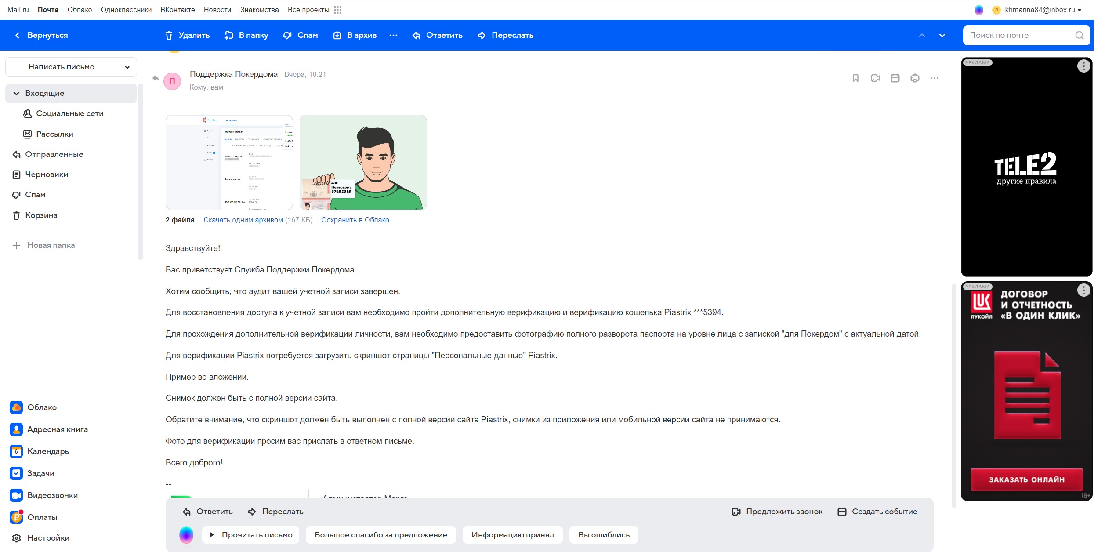This screenshot has width=1094, height=552.
Task: Click the video call icon in the email header
Action: [x=875, y=78]
